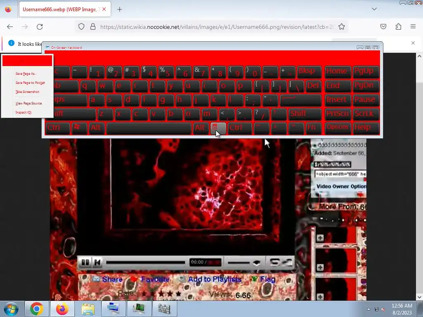Click the Help key on on-screen keyboard

coord(366,128)
